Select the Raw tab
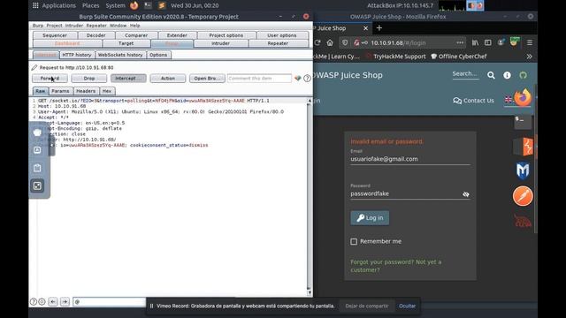The width and height of the screenshot is (566, 318). (40, 91)
